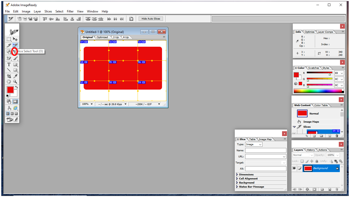Pick the Crop tool in the toolbox
This screenshot has height=199, width=351.
tap(9, 76)
